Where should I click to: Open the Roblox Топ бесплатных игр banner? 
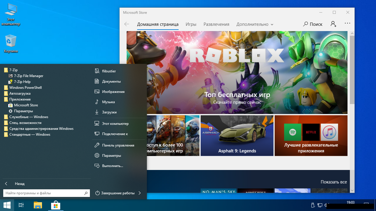[237, 73]
